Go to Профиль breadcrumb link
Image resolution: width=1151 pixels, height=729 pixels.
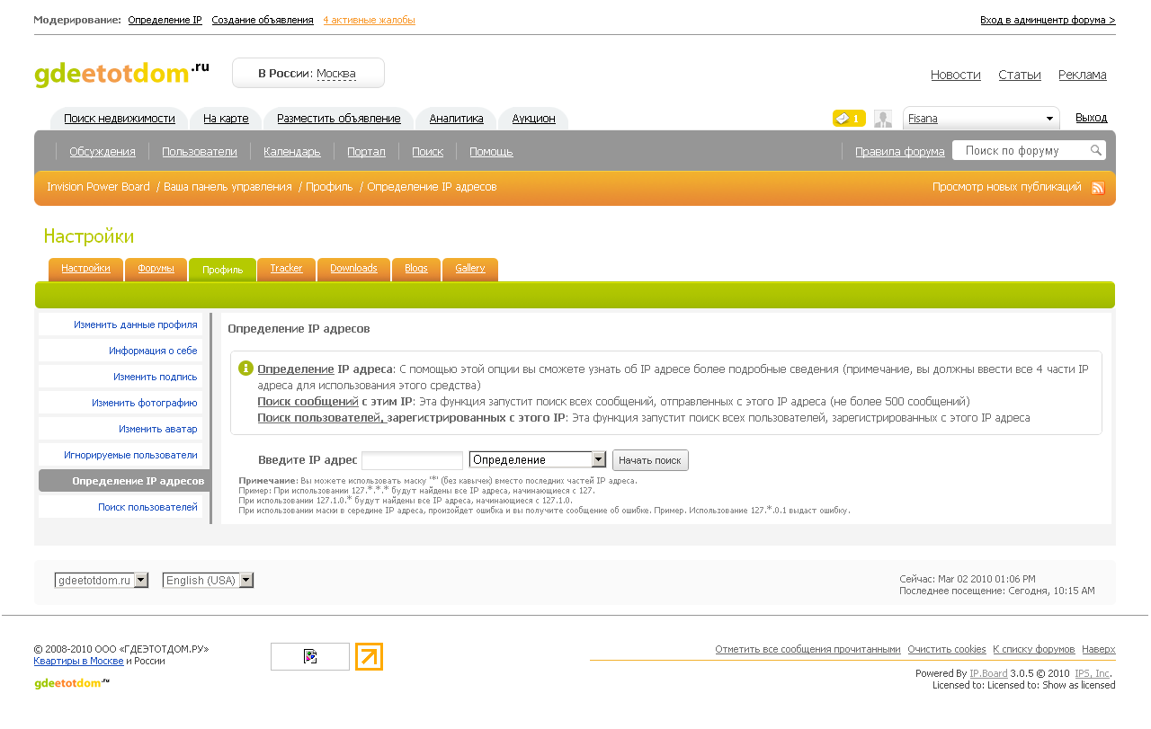pos(329,187)
